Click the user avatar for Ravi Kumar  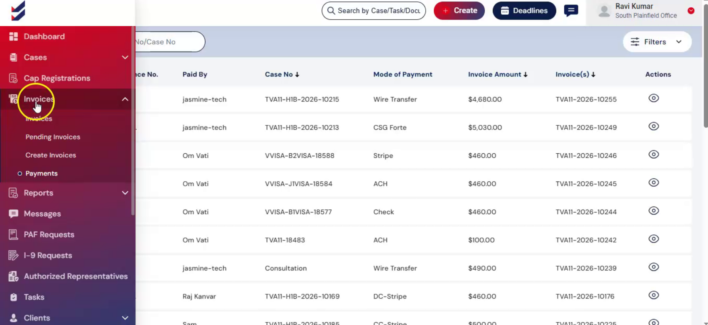point(604,11)
